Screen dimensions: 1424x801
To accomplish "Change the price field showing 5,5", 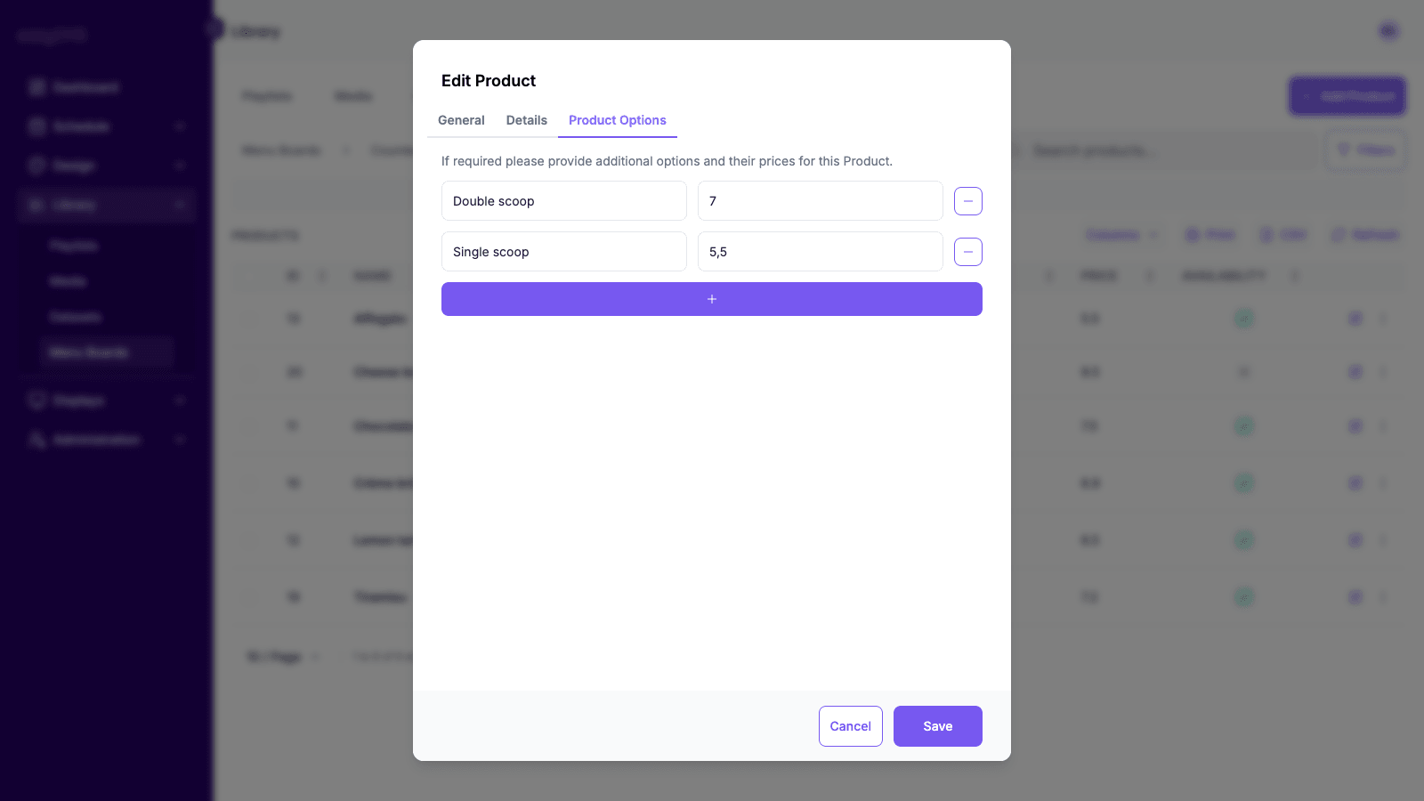I will click(821, 252).
